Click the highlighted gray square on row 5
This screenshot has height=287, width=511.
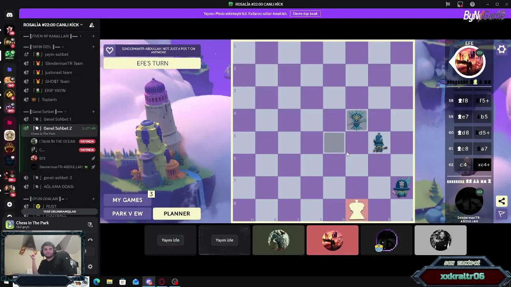coord(334,143)
